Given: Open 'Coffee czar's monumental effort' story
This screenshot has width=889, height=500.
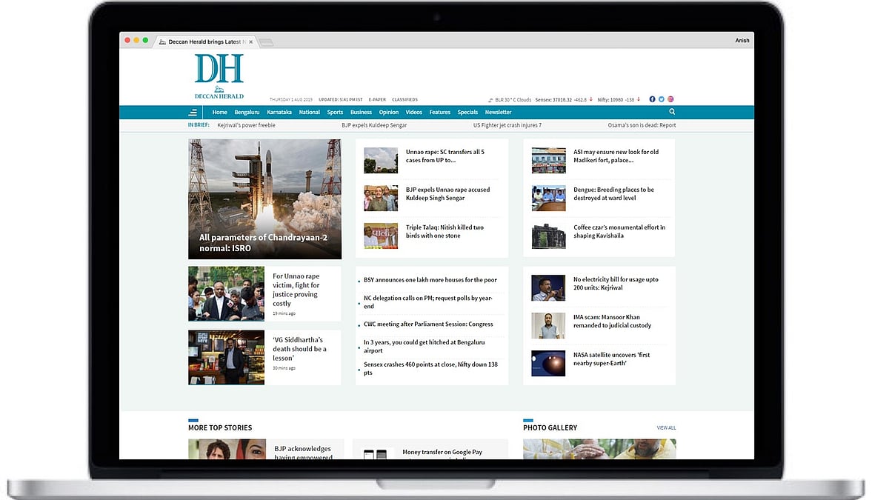Looking at the screenshot, I should (x=619, y=231).
